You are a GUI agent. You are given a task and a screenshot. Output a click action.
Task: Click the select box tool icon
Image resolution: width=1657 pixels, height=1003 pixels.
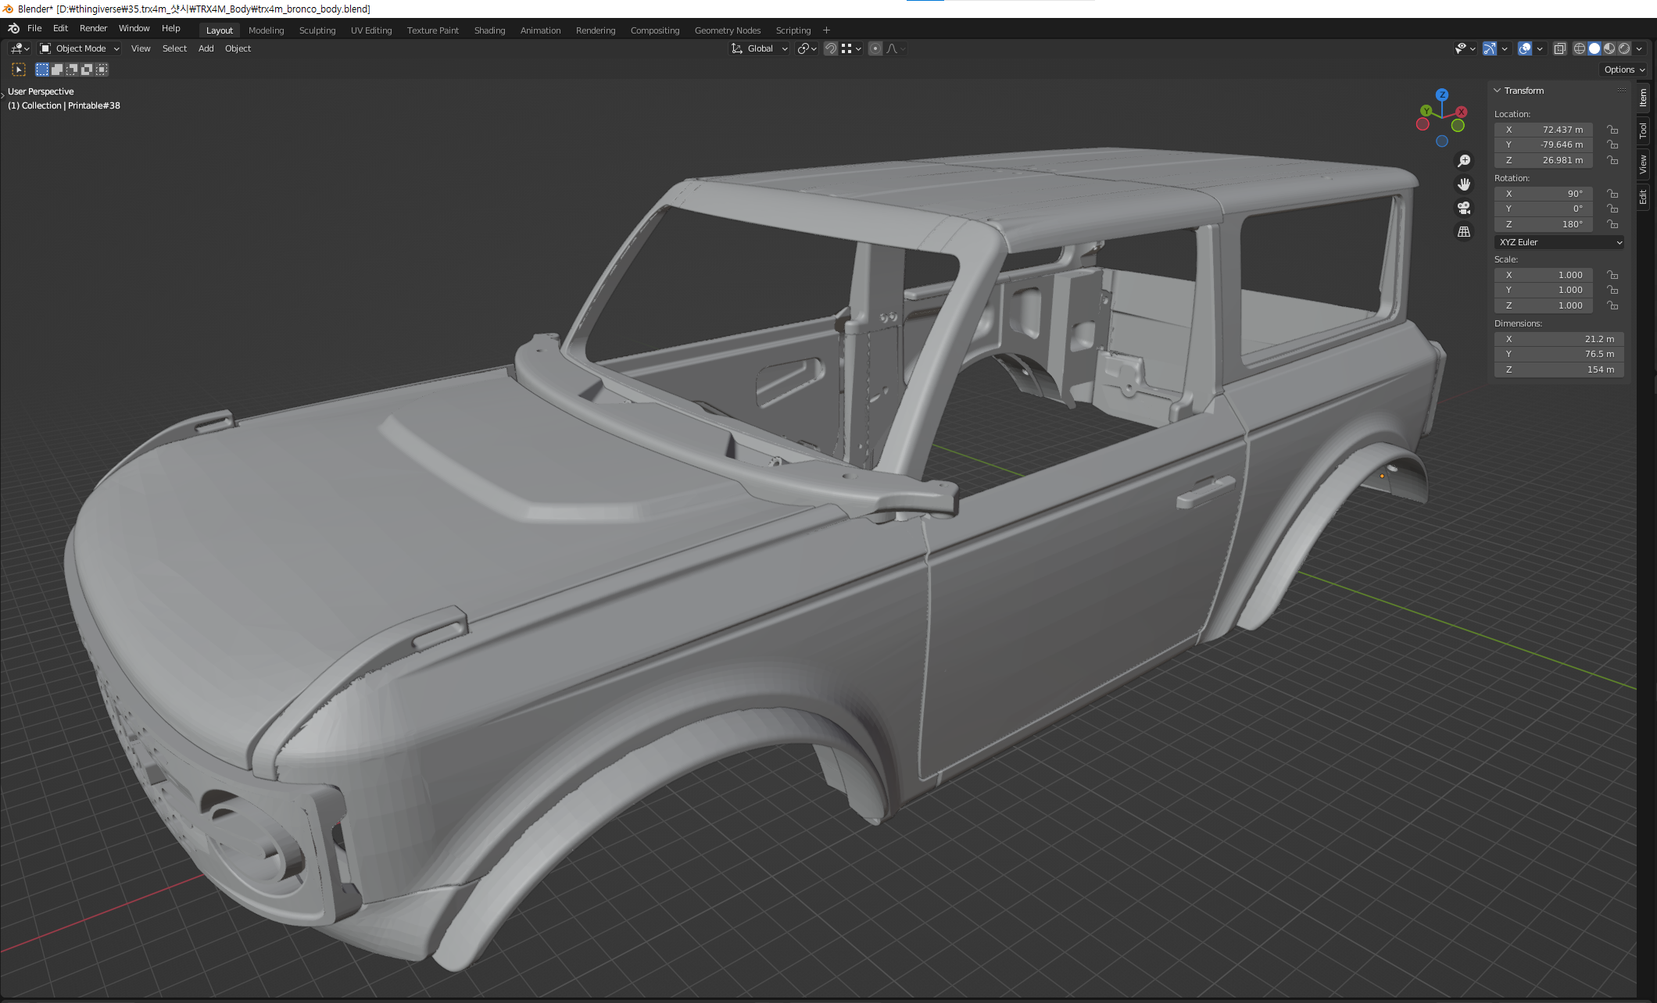pyautogui.click(x=19, y=70)
